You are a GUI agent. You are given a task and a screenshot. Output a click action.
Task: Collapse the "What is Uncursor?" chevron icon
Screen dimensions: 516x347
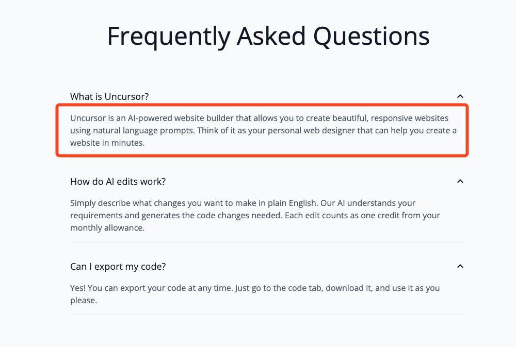click(460, 96)
